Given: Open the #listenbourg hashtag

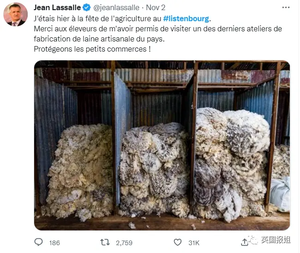Looking at the screenshot, I should pyautogui.click(x=186, y=18).
